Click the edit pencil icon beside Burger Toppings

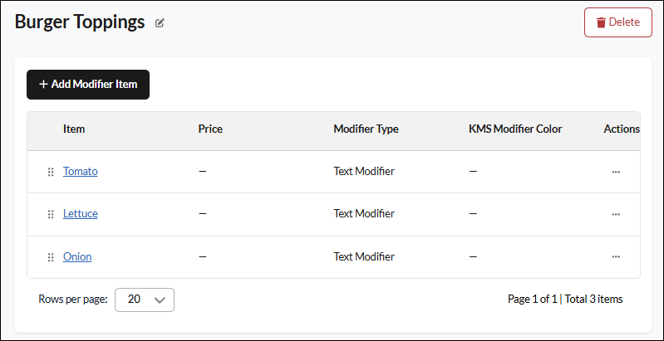160,23
